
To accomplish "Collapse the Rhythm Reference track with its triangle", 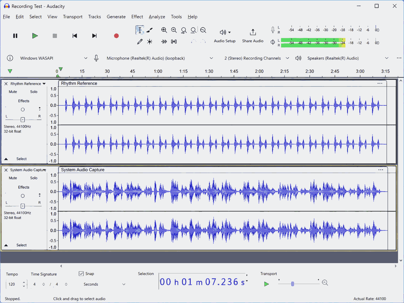I will (x=6, y=159).
